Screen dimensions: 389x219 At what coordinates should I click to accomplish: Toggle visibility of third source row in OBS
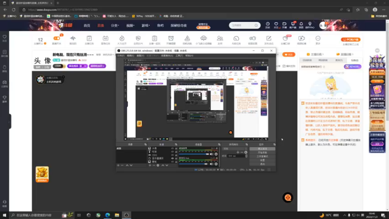[x=173, y=155]
